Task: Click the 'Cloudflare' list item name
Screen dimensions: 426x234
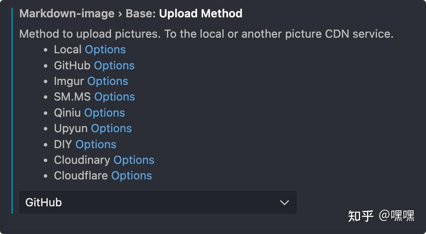Action: (81, 175)
